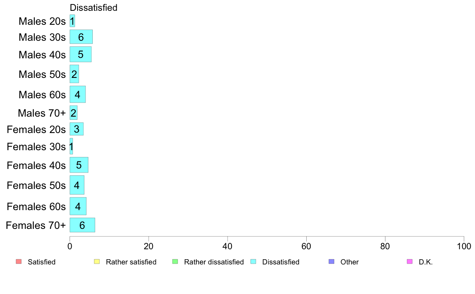Select the Females 20s bar
The height and width of the screenshot is (294, 475).
77,129
